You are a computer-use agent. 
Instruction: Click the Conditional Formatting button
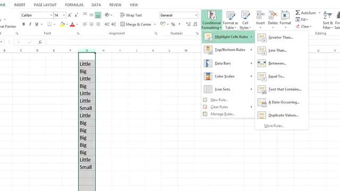point(211,20)
